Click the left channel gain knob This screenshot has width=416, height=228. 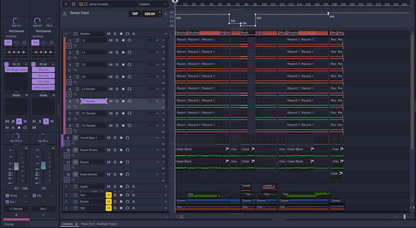(x=16, y=21)
